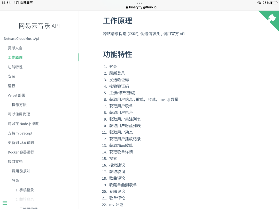Go to 灵感来自 section
This screenshot has height=209, width=279.
coord(15,48)
